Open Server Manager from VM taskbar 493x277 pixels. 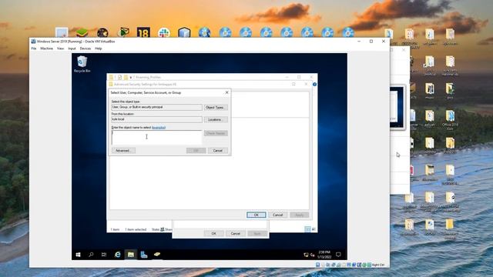pyautogui.click(x=144, y=255)
